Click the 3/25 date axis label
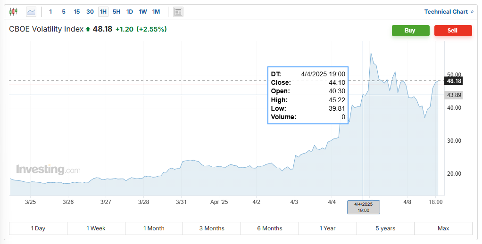The height and width of the screenshot is (244, 482). (31, 202)
